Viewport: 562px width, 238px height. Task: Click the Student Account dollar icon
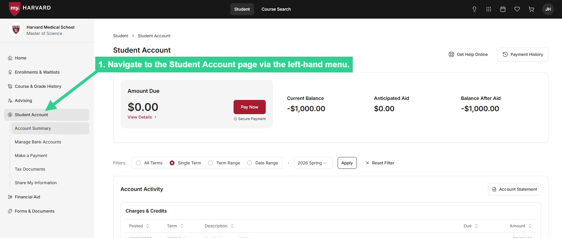coord(10,115)
